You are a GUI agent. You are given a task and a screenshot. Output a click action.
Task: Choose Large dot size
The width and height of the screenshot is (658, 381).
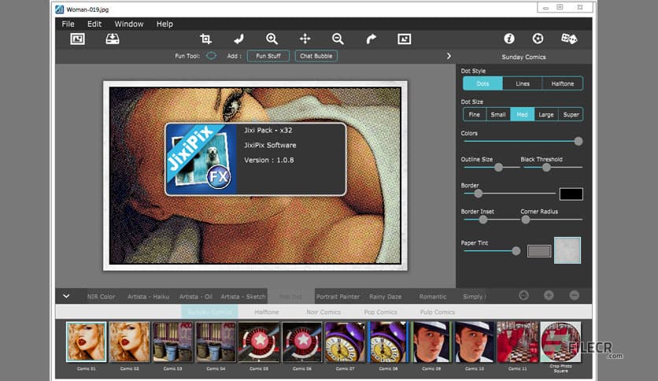click(x=546, y=114)
